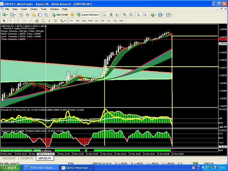Click the red 1.45777 price label
Viewport: 228px width, 171px height.
click(223, 39)
